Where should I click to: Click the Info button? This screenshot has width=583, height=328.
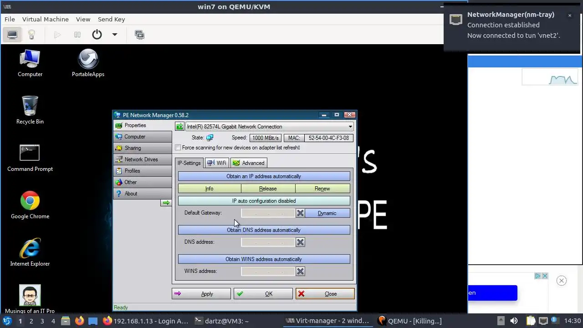click(x=209, y=189)
